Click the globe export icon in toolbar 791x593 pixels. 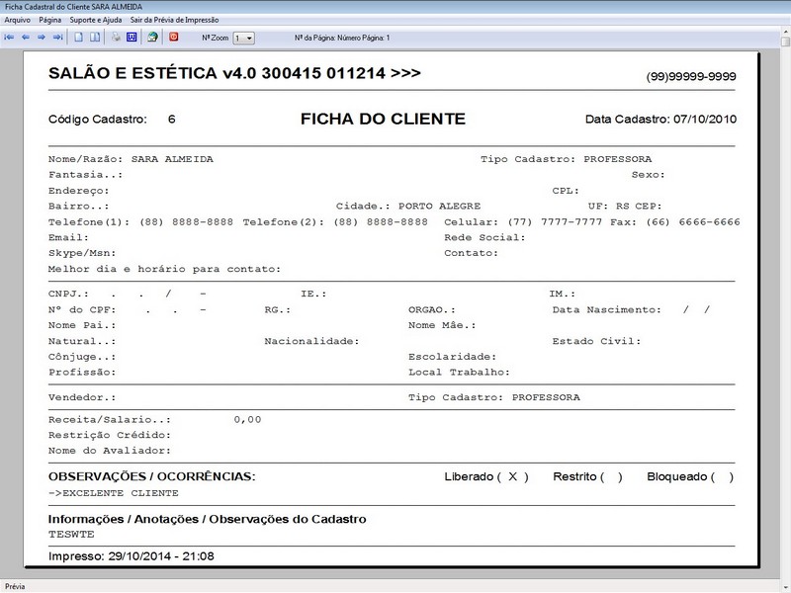pyautogui.click(x=152, y=38)
